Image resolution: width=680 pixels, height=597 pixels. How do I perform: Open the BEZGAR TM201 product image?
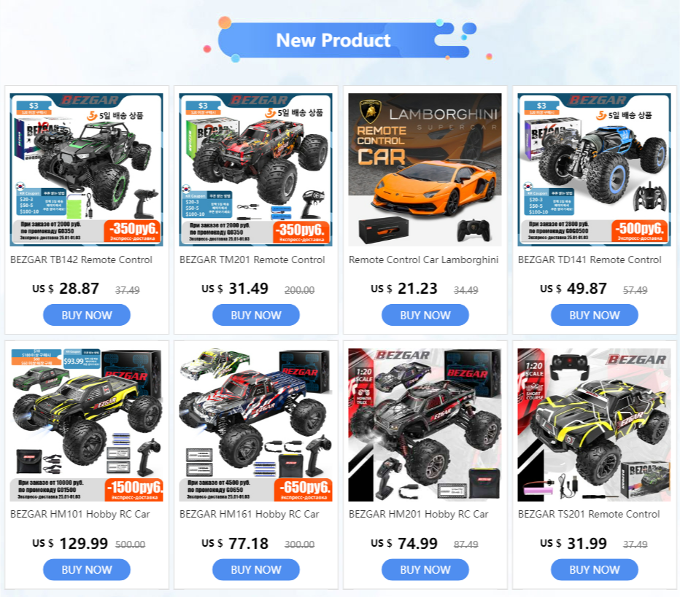point(256,170)
